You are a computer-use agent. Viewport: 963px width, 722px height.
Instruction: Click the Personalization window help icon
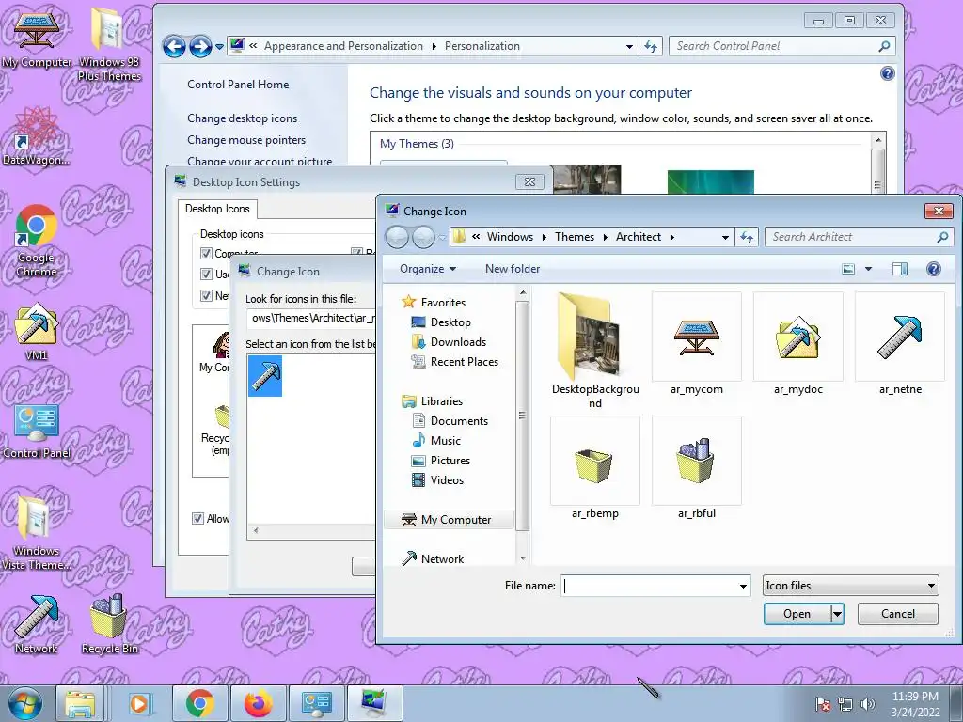coord(888,73)
